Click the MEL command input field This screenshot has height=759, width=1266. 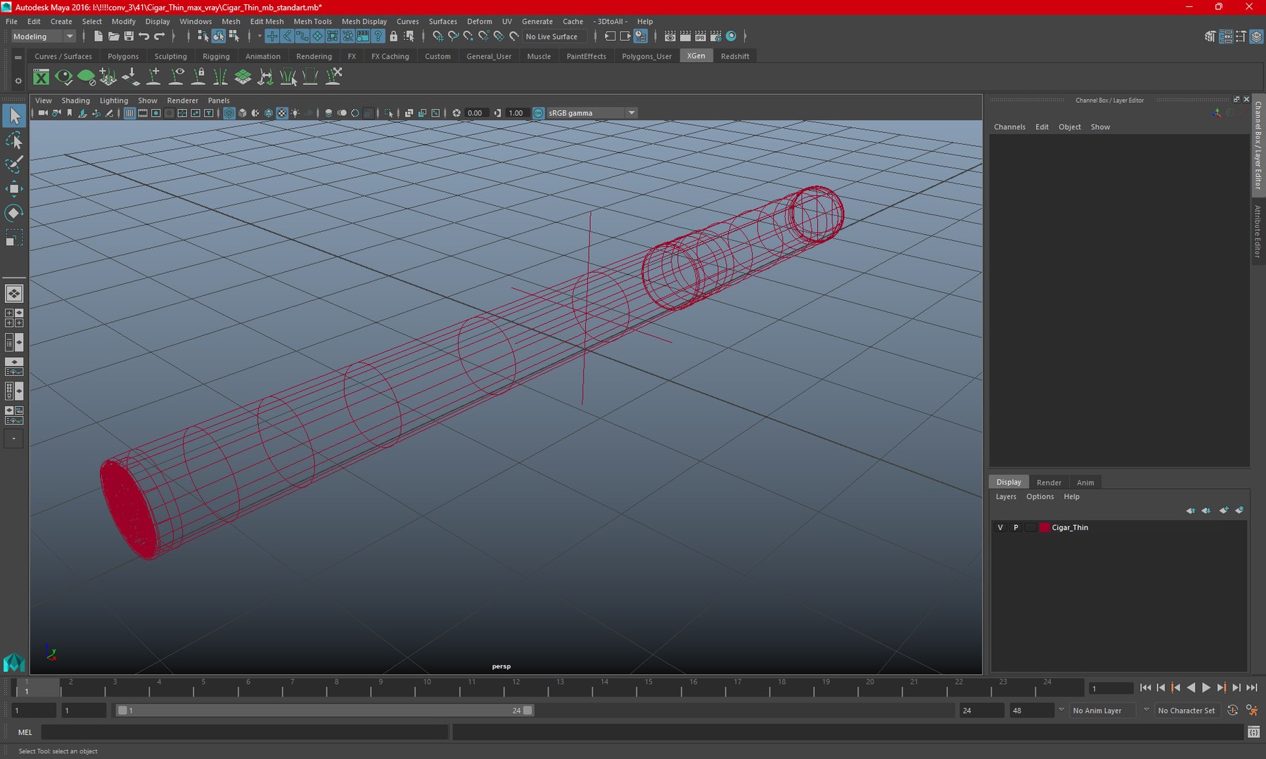[245, 732]
